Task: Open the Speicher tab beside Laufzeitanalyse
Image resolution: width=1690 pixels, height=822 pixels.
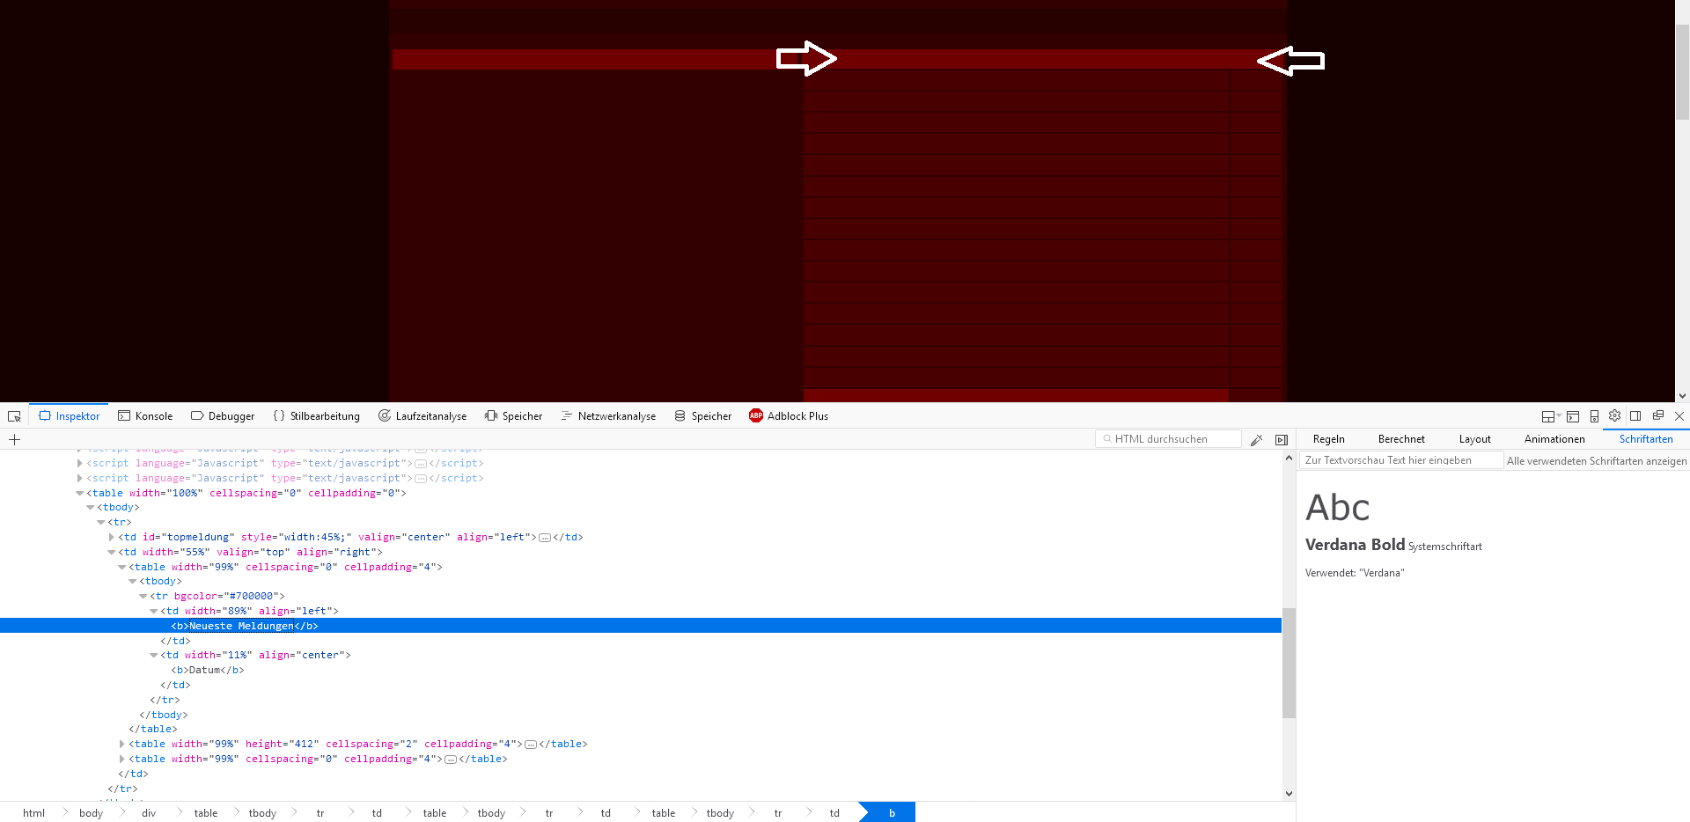Action: pos(513,416)
